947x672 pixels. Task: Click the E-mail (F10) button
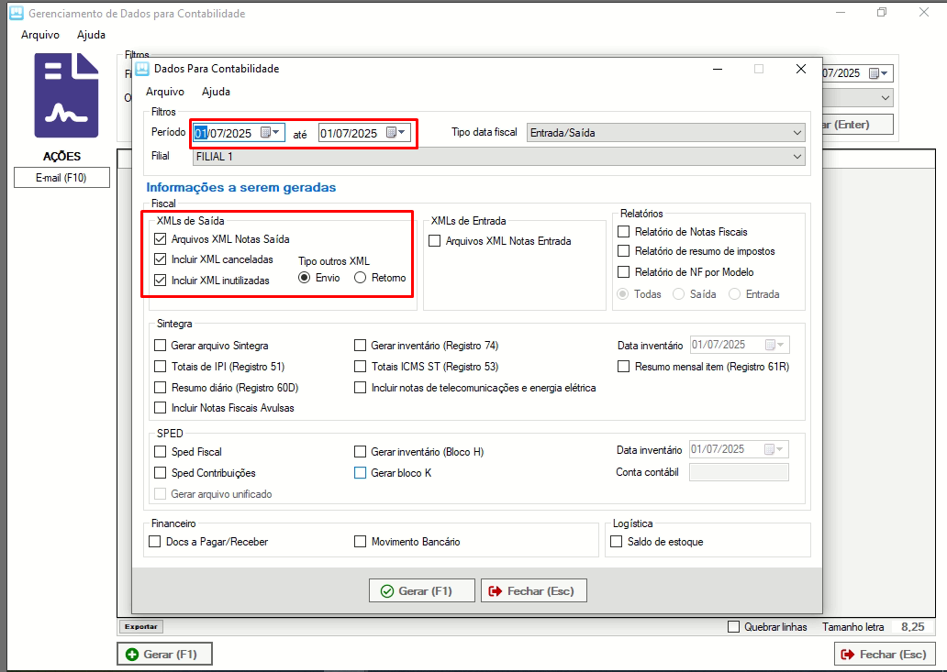pos(61,178)
